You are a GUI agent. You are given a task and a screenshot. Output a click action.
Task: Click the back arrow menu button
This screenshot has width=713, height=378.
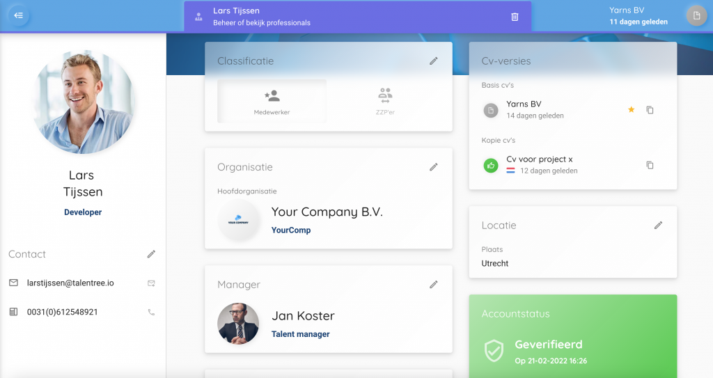coord(18,15)
